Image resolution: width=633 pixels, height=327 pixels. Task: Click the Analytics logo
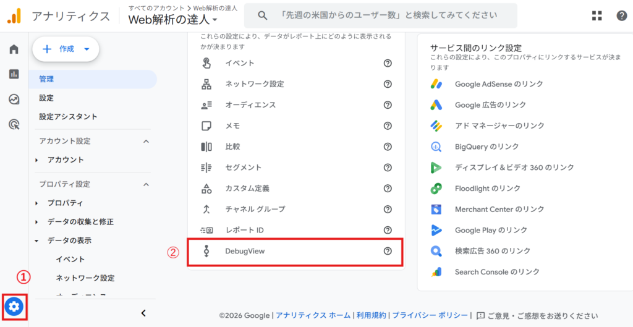point(15,15)
